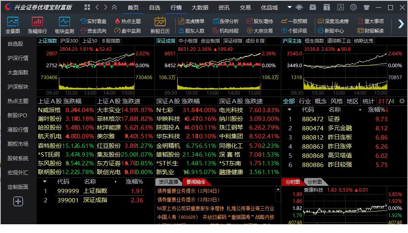
Task: Open the 新股日历 IPO calendar
Action: 160,25
